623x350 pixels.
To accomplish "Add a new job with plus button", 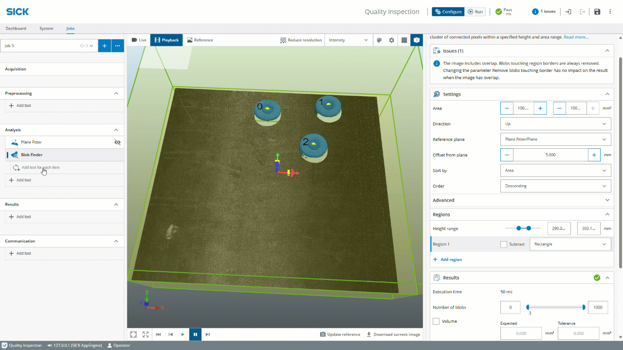I will click(104, 46).
